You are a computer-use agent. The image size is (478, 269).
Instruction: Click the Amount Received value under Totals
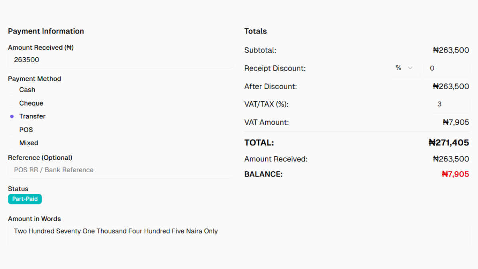(451, 159)
